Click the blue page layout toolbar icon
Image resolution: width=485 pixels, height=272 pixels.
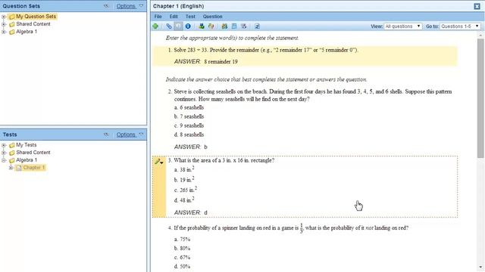tap(234, 26)
